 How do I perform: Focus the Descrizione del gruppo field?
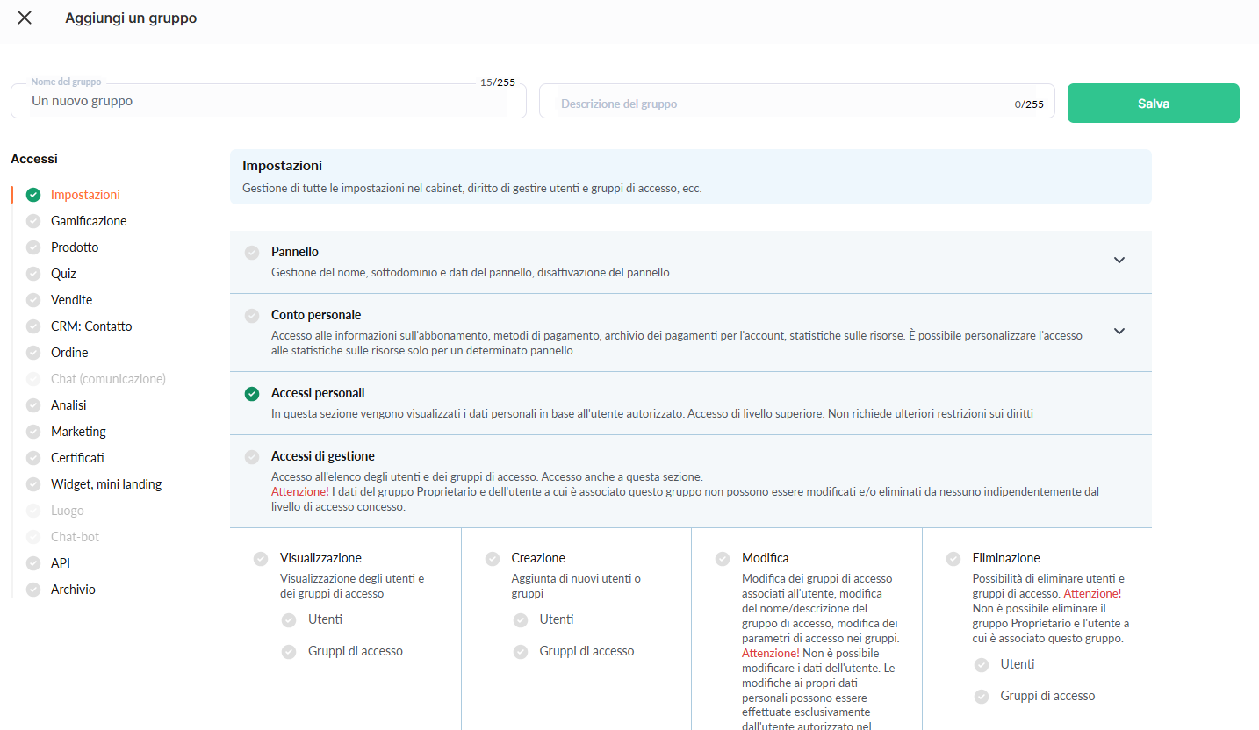tap(797, 101)
